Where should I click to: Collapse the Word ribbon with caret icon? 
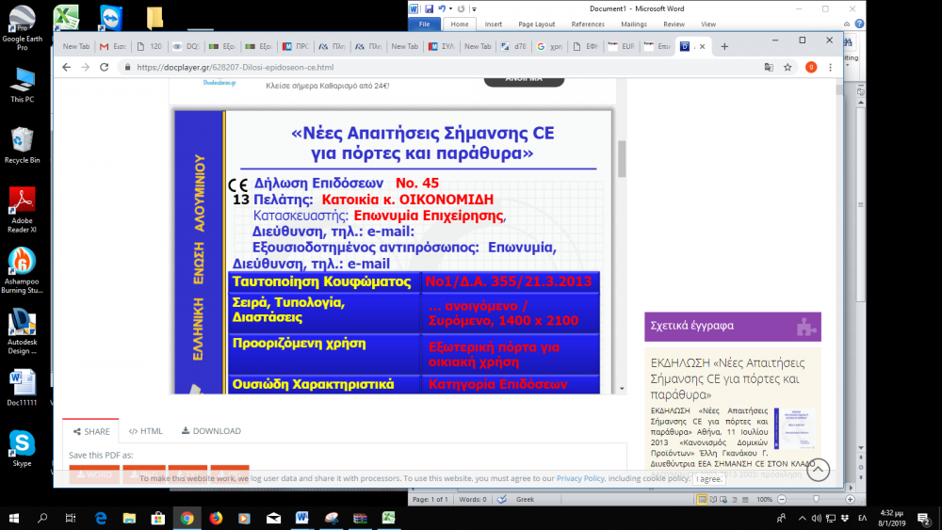click(x=847, y=24)
